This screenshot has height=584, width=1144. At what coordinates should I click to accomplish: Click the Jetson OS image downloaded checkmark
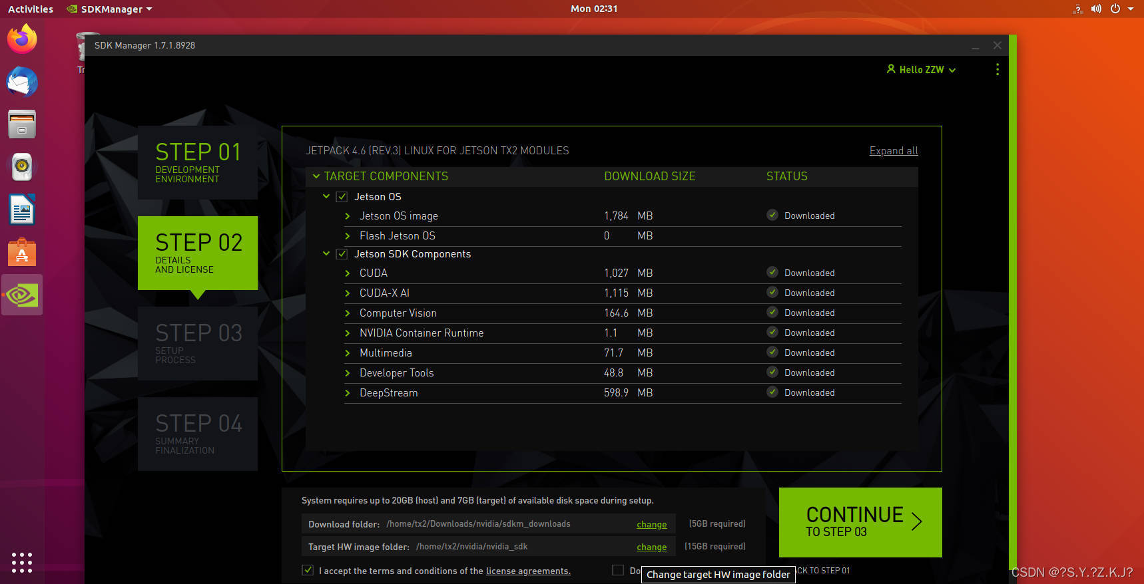[772, 215]
